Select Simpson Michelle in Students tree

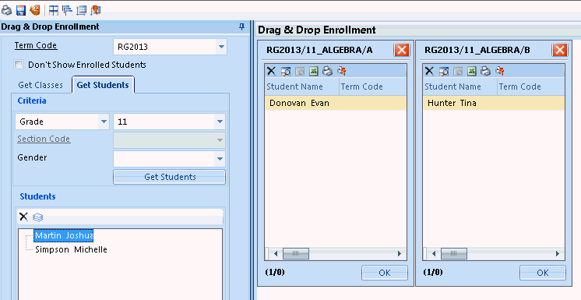point(71,249)
